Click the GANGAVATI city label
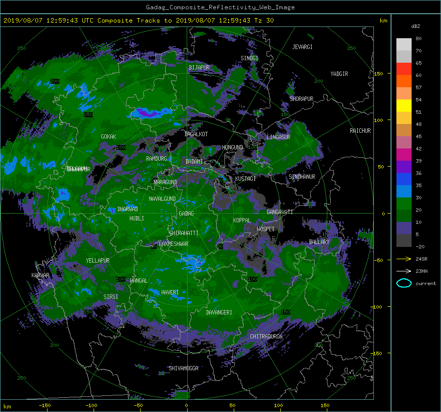Viewport: 441px width, 412px height. click(280, 212)
